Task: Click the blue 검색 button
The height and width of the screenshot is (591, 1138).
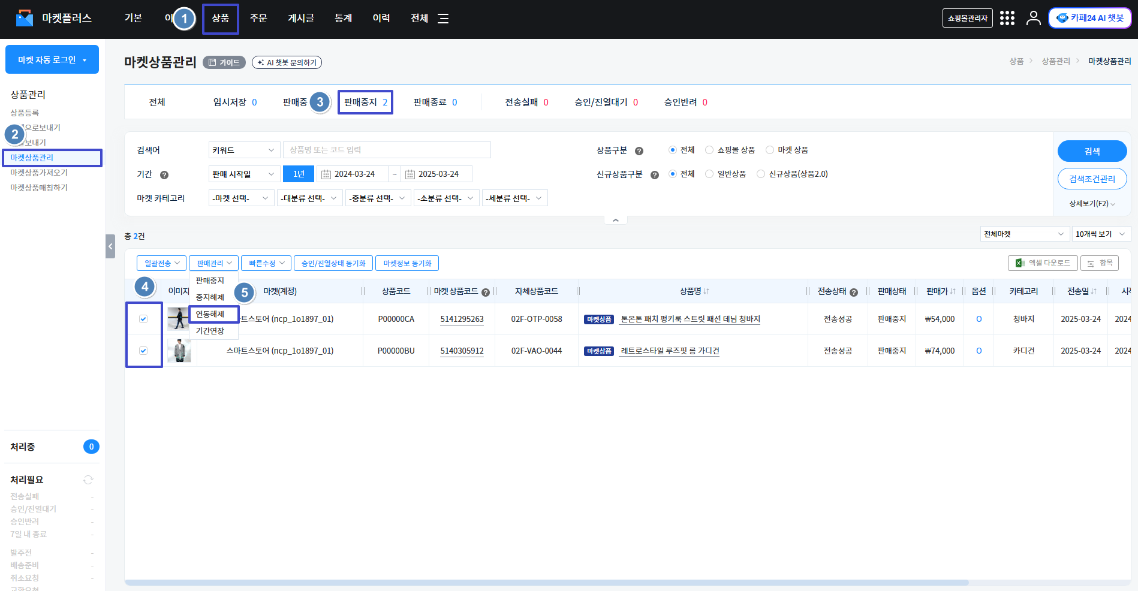Action: (x=1092, y=151)
